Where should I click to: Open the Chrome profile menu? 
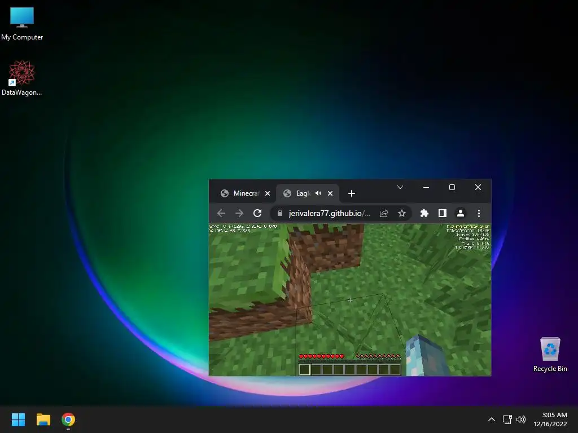(461, 213)
